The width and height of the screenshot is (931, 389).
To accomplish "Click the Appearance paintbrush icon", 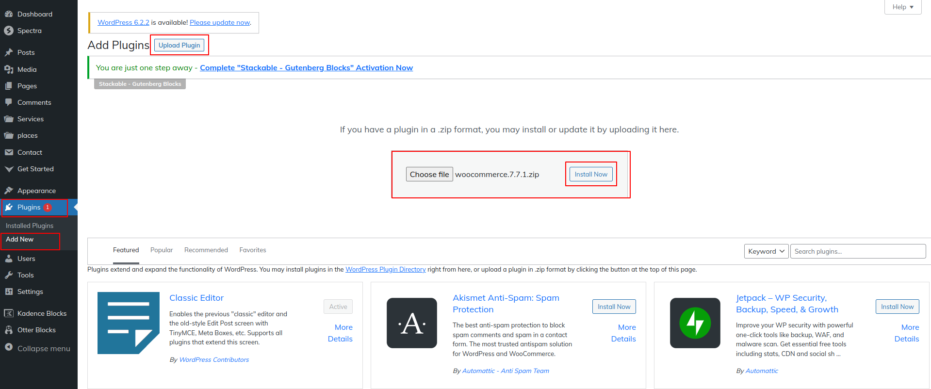I will click(9, 191).
